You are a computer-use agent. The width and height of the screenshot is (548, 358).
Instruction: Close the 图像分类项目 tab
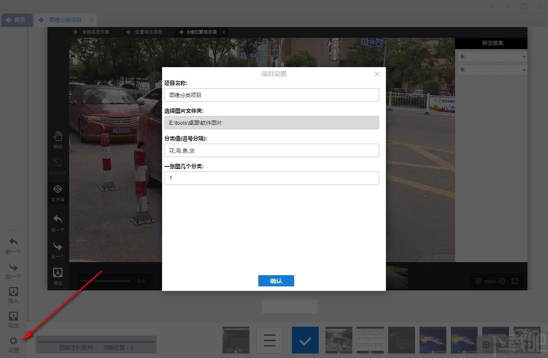click(92, 20)
